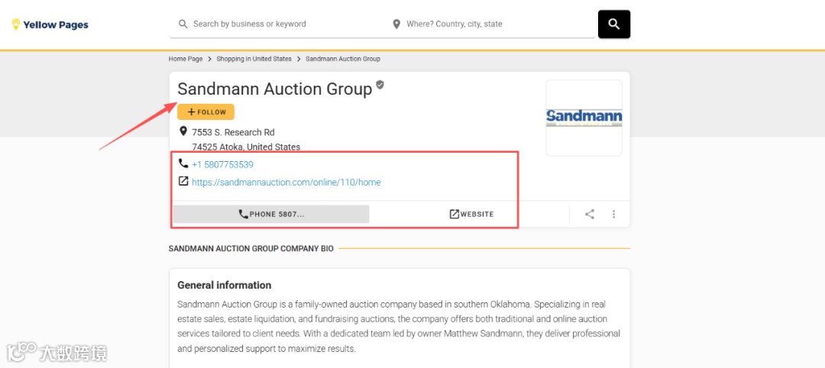This screenshot has width=825, height=368.
Task: Click the black search magnifier button
Action: click(613, 24)
